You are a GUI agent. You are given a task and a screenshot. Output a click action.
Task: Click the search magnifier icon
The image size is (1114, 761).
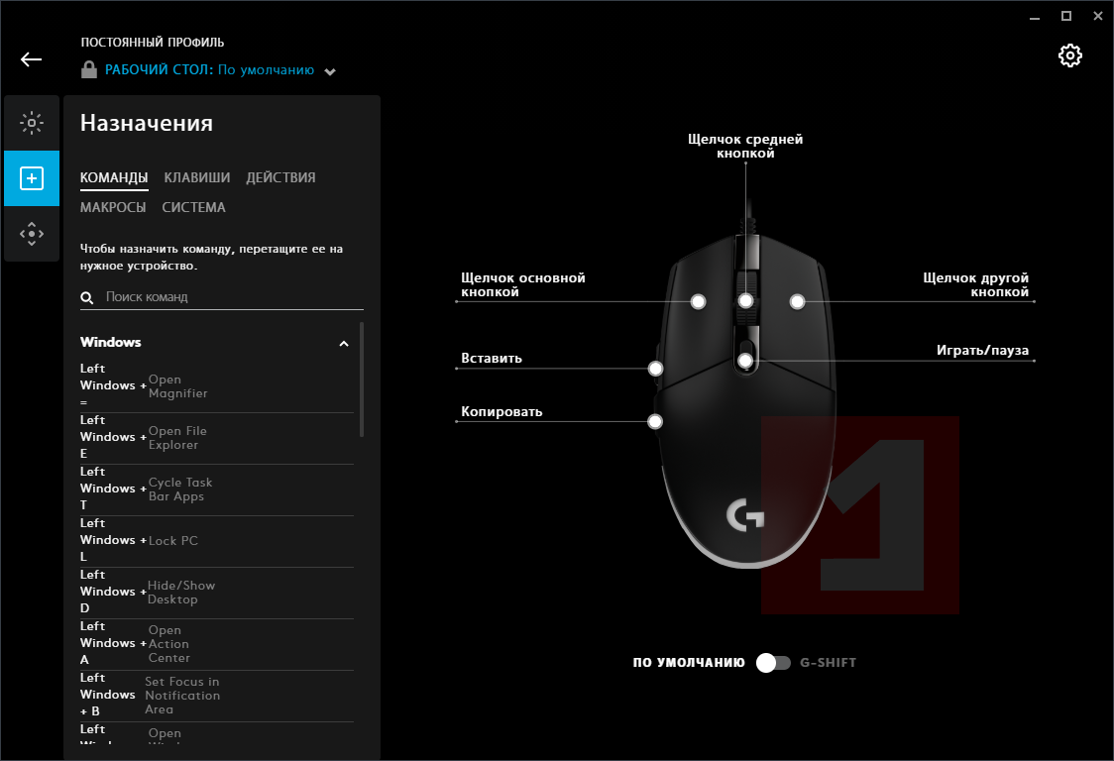86,297
